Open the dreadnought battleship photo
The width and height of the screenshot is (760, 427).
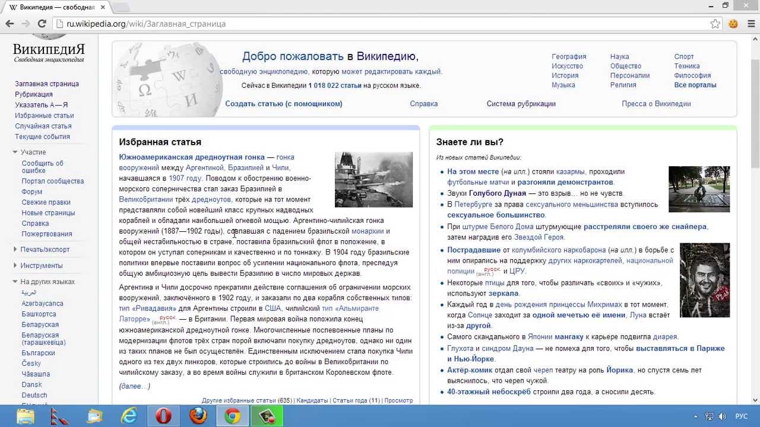point(373,180)
